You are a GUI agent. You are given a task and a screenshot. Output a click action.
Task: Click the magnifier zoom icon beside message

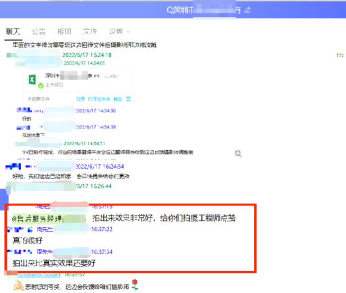[x=238, y=153]
